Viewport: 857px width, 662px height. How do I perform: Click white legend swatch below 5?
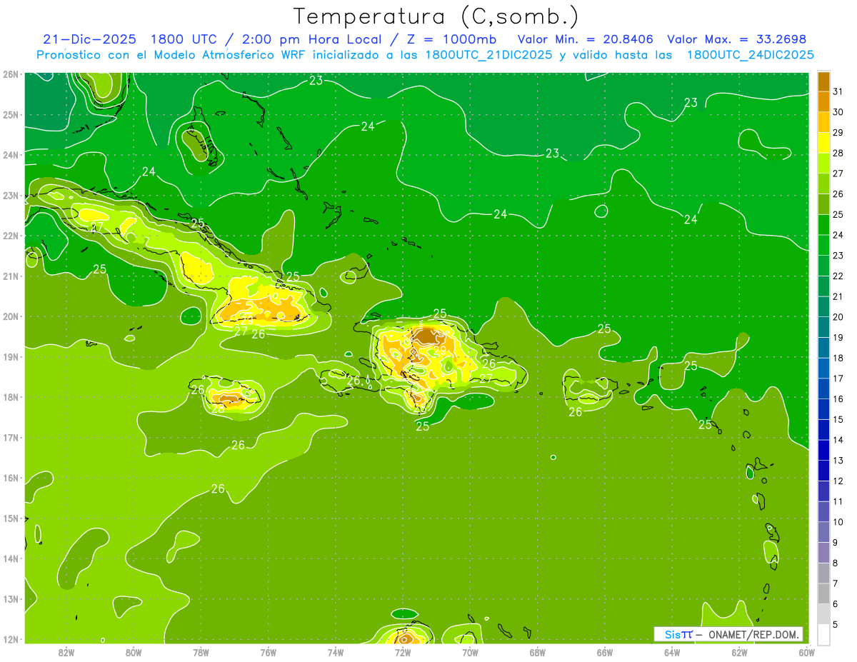(x=823, y=634)
